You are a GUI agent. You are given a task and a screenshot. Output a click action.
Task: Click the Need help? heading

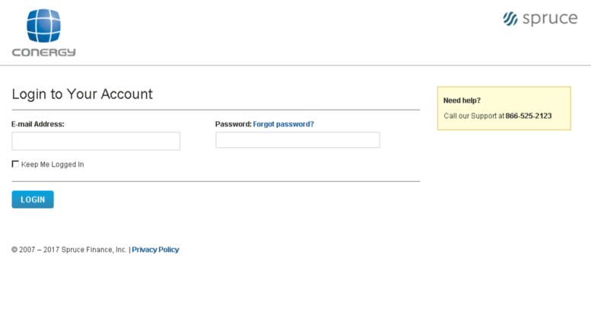(x=462, y=100)
